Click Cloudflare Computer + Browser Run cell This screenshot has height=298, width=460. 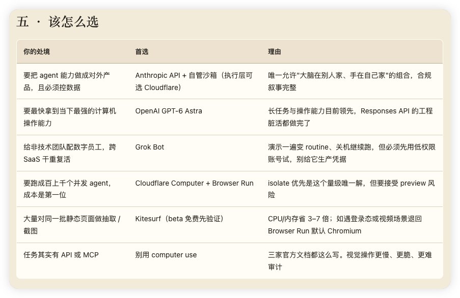pyautogui.click(x=194, y=183)
